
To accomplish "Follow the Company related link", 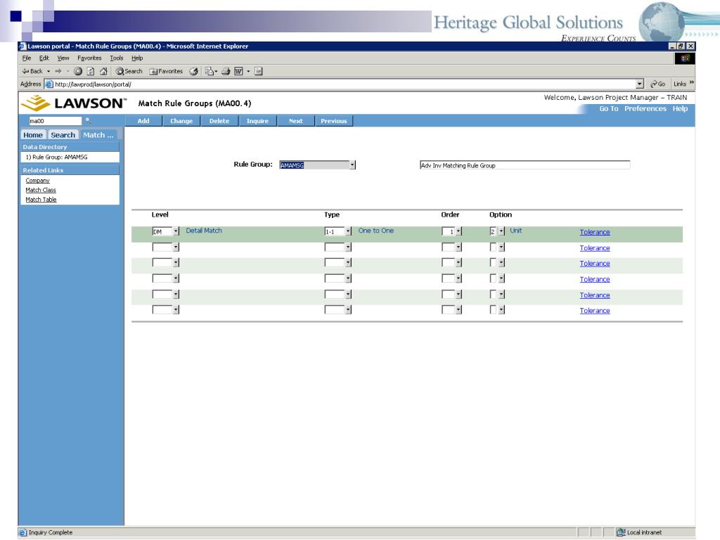I will coord(38,181).
